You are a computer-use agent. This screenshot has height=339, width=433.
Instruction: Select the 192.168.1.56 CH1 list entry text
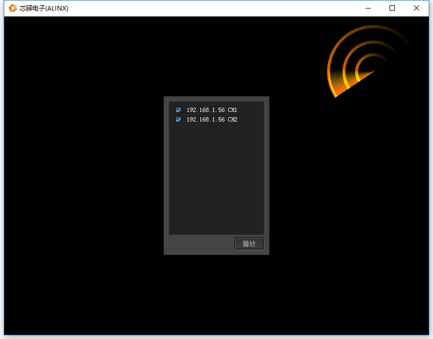coord(212,110)
